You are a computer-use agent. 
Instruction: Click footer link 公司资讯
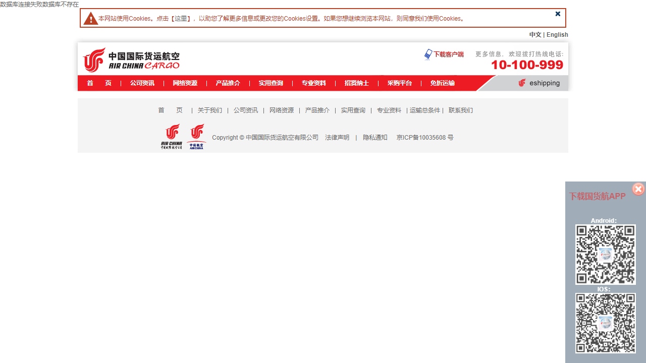tap(246, 110)
